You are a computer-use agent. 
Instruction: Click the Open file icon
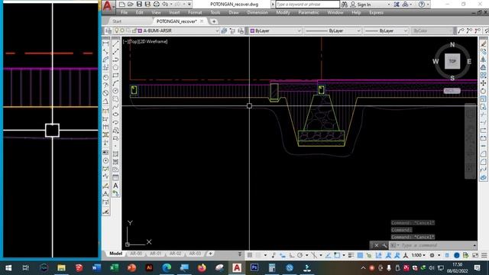pyautogui.click(x=131, y=5)
